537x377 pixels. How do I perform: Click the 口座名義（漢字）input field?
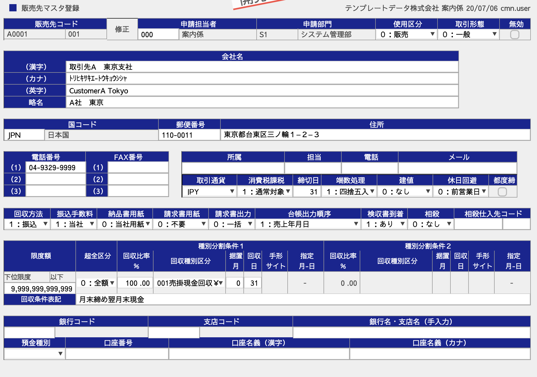click(x=259, y=354)
